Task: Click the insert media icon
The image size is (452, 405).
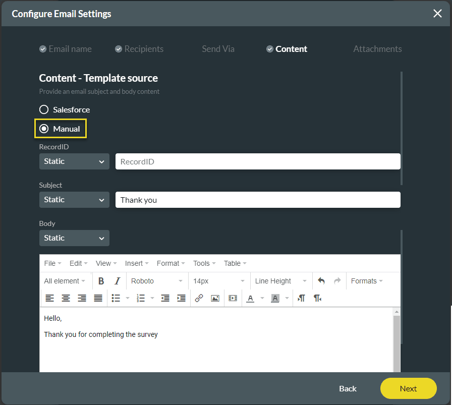Action: tap(233, 298)
